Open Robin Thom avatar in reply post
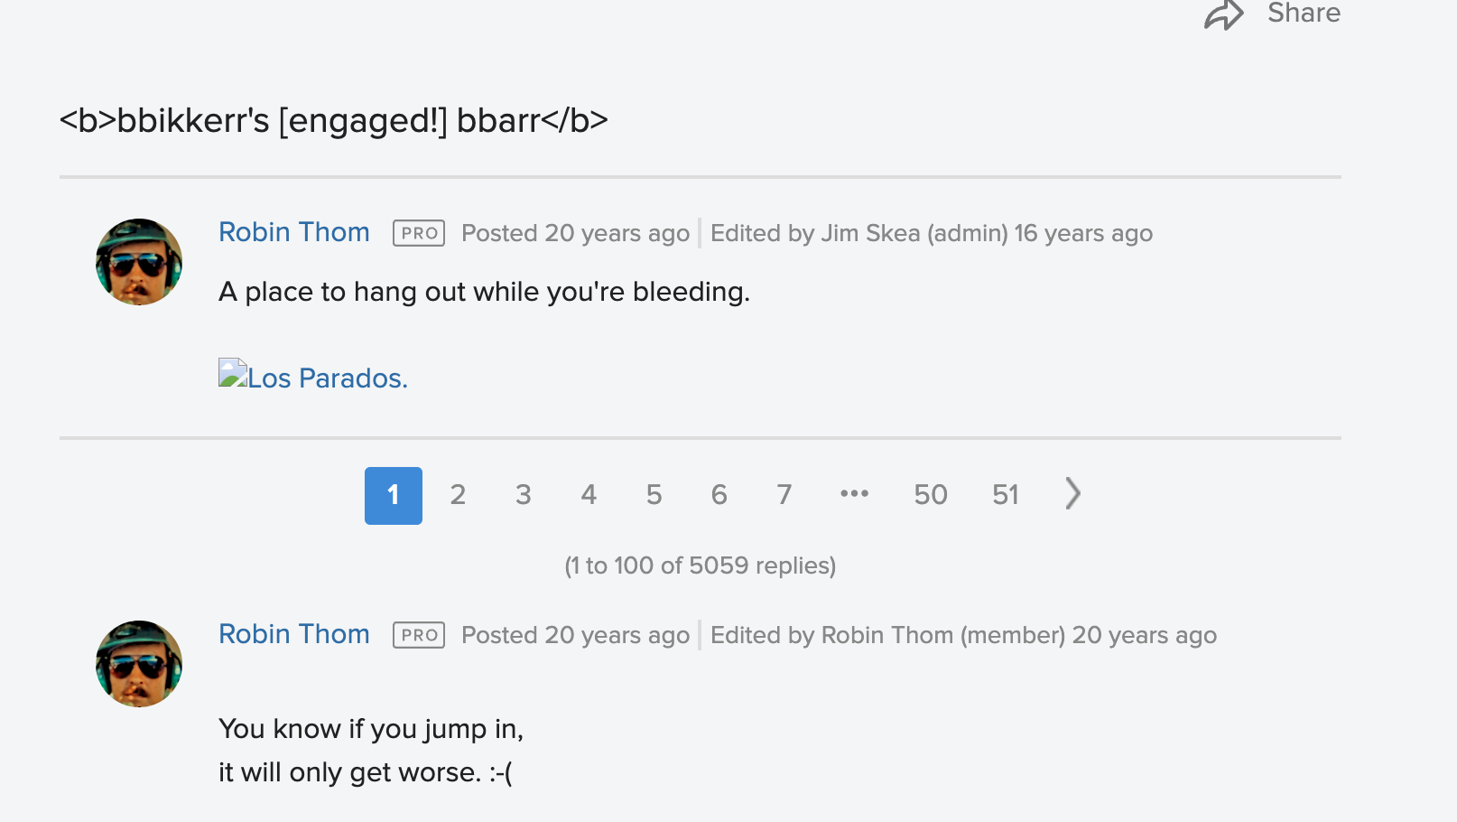1457x822 pixels. pos(139,664)
